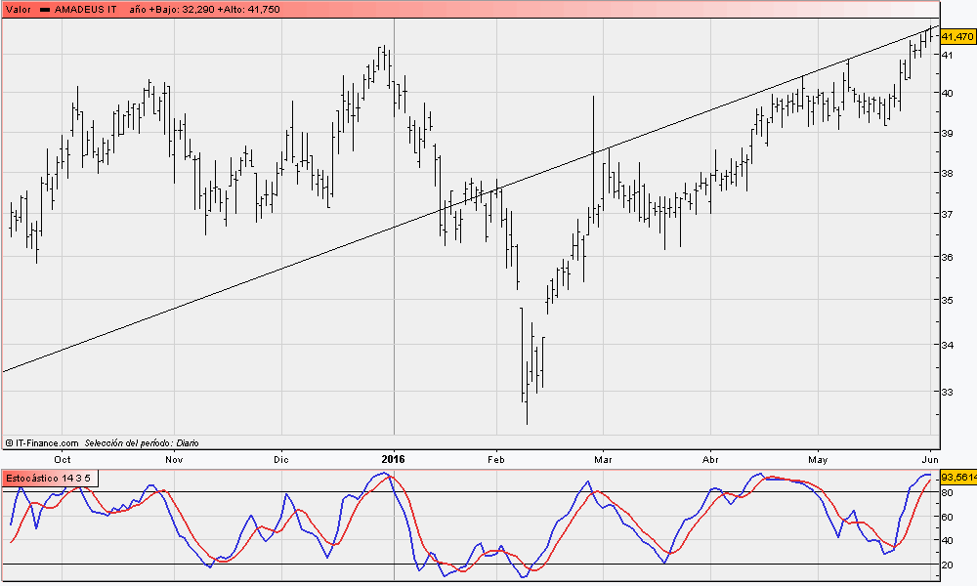The image size is (977, 586).
Task: Click 'Selección del período: Diario' text
Action: [x=142, y=442]
